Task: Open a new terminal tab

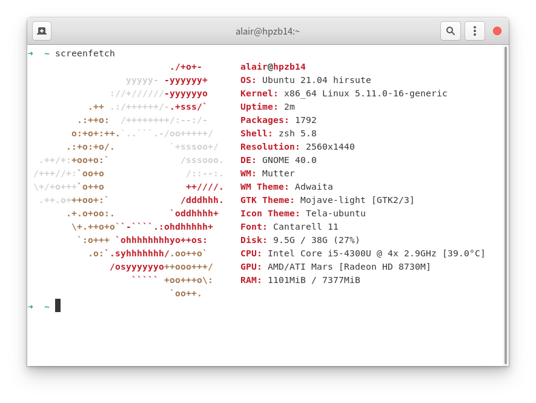Action: [42, 31]
